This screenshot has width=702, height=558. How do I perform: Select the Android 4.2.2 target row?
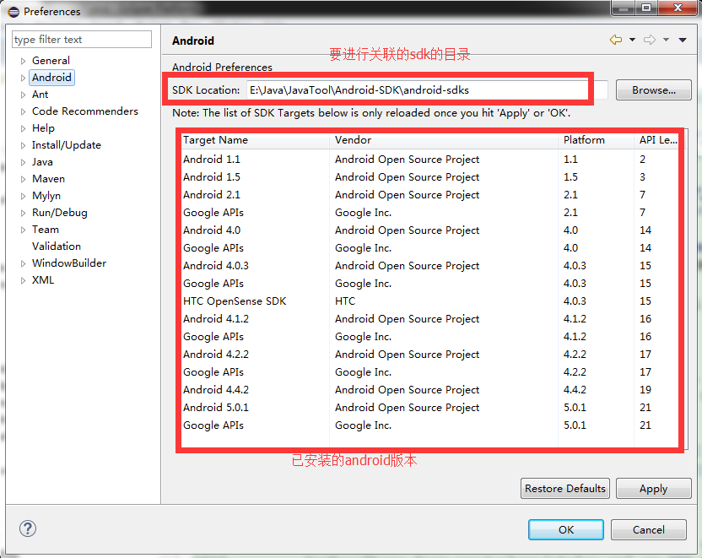coord(429,355)
